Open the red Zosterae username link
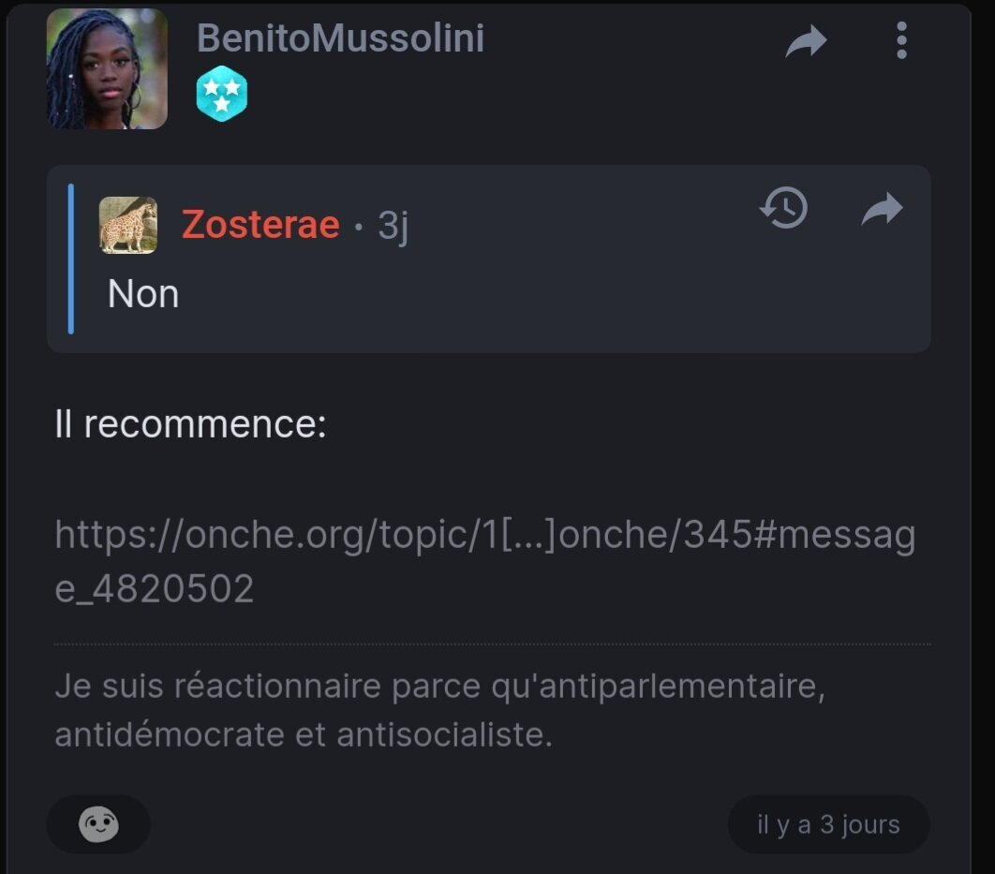This screenshot has width=995, height=874. pos(260,225)
